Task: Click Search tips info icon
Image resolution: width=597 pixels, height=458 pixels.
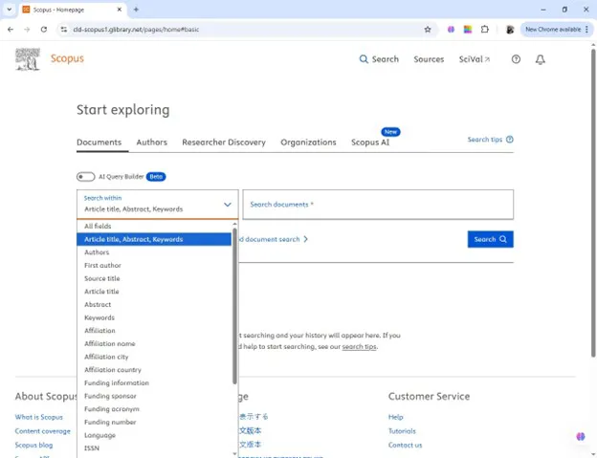Action: [x=510, y=140]
